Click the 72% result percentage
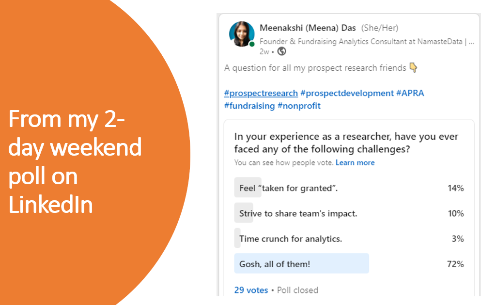The image size is (481, 305). 455,264
